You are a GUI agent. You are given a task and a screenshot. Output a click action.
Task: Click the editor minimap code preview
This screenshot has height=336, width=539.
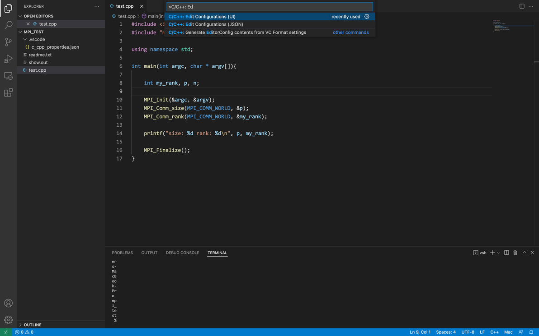tap(501, 26)
